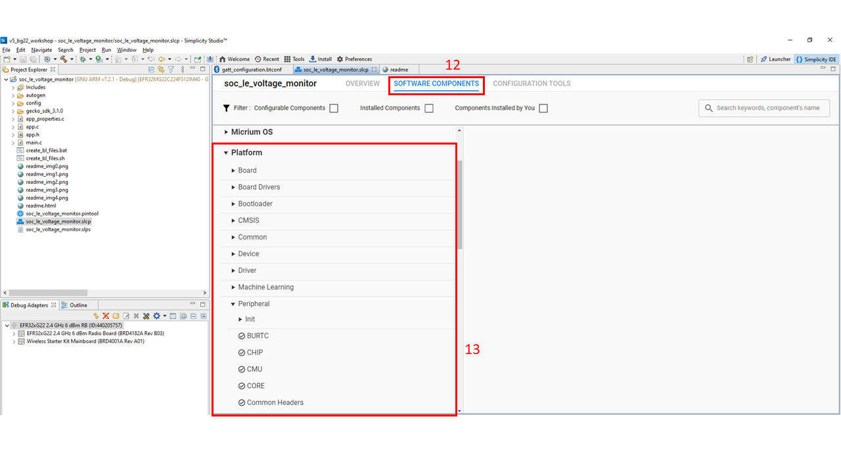This screenshot has width=841, height=473.
Task: Select EFR32xG22 Radio Board BRD4182A entry
Action: click(x=95, y=334)
